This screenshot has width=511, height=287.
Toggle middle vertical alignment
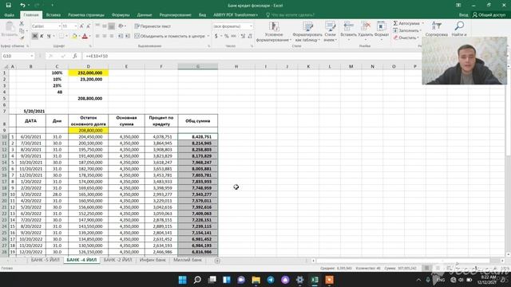pos(105,26)
